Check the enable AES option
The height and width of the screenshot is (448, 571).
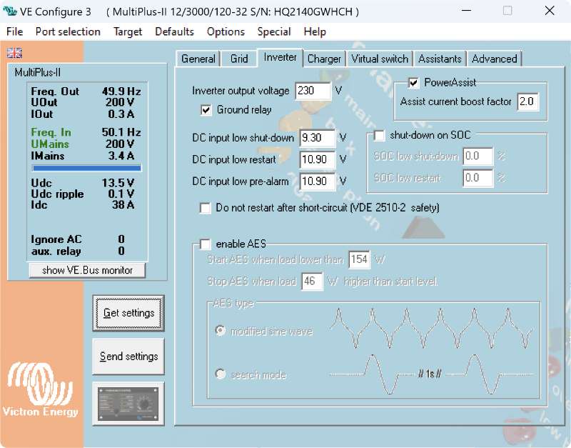[x=206, y=244]
